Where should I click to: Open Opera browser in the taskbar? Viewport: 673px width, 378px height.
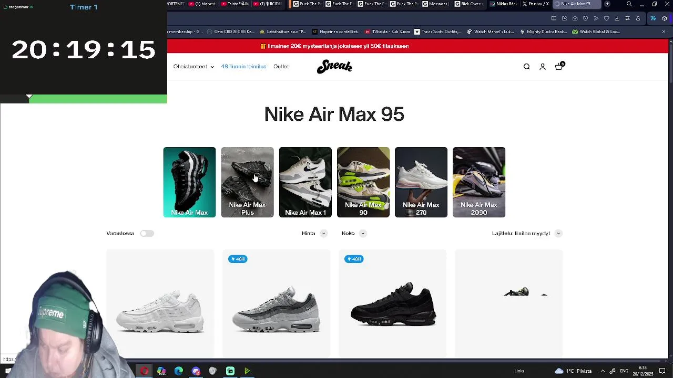click(x=144, y=371)
